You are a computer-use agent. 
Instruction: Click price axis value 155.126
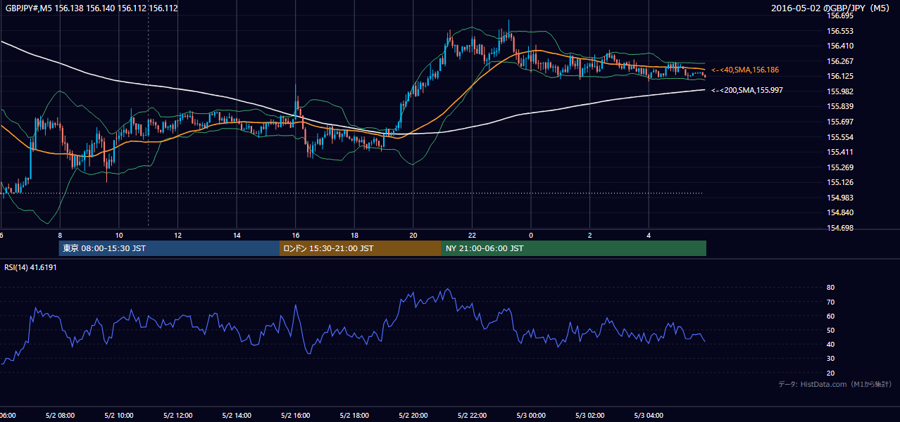tap(840, 183)
